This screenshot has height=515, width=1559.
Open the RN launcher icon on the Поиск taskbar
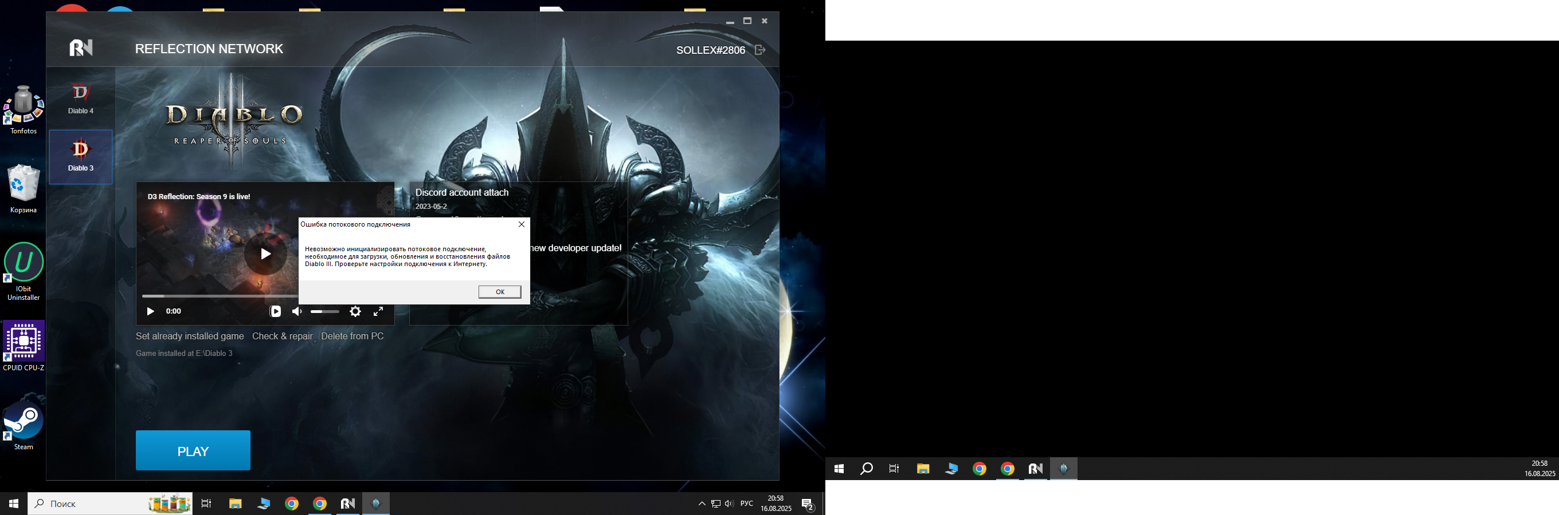click(x=348, y=504)
